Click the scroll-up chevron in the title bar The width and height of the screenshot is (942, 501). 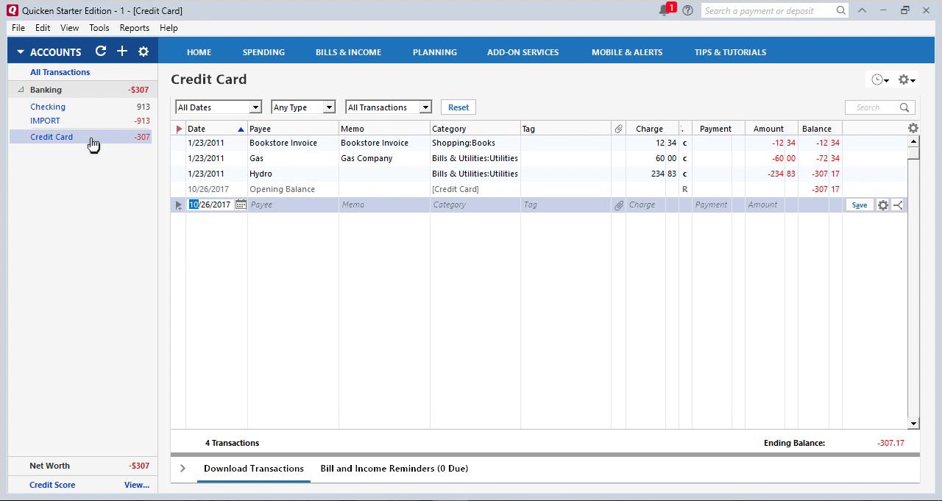point(862,10)
